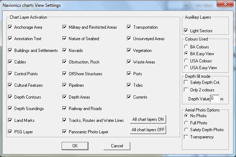Toggle Obstruction, Rock layer

[x=64, y=62]
